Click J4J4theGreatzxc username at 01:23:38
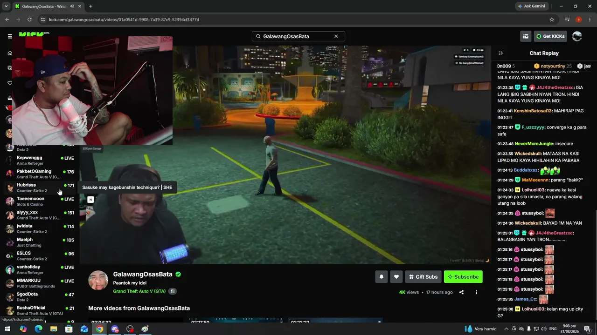597x335 pixels. point(555,87)
